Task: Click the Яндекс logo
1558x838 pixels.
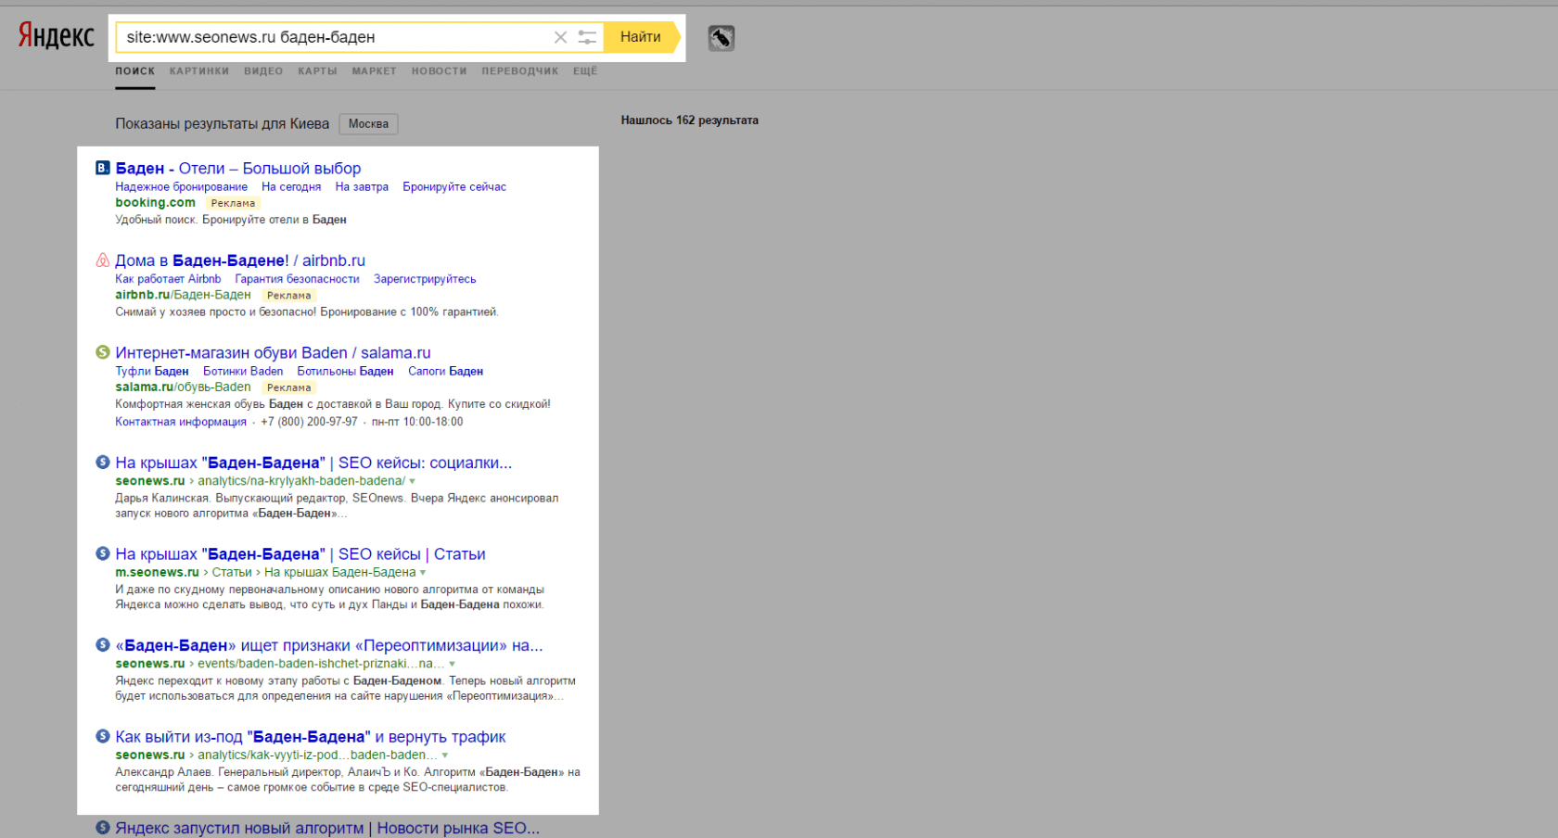Action: click(x=57, y=36)
